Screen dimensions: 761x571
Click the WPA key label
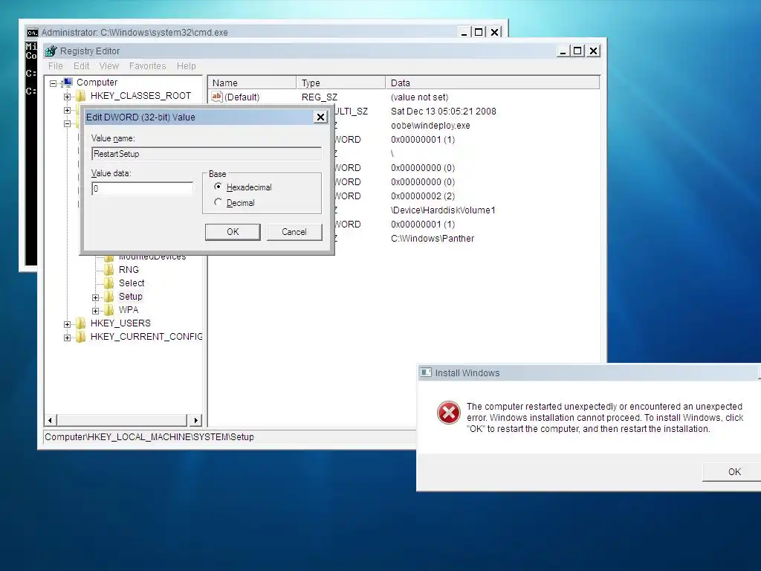tap(129, 310)
